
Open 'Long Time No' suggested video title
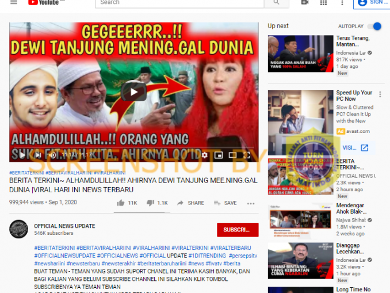(353, 290)
